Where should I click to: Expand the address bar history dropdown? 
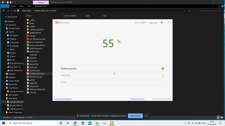[x=185, y=11]
